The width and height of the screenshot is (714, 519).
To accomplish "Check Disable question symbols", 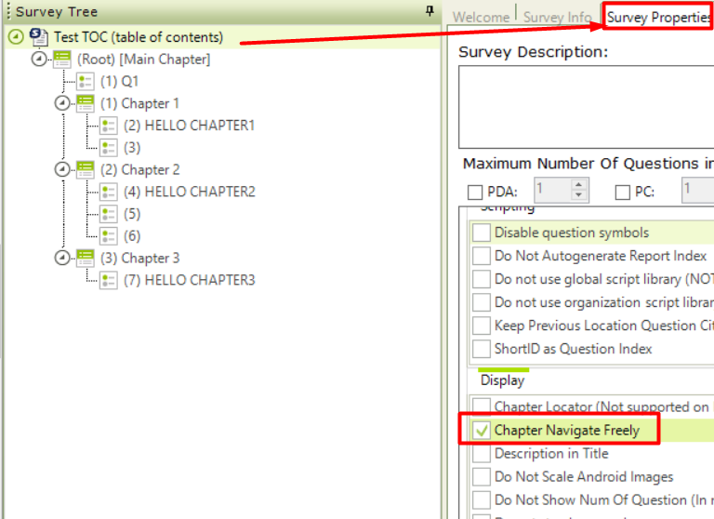I will pos(482,233).
